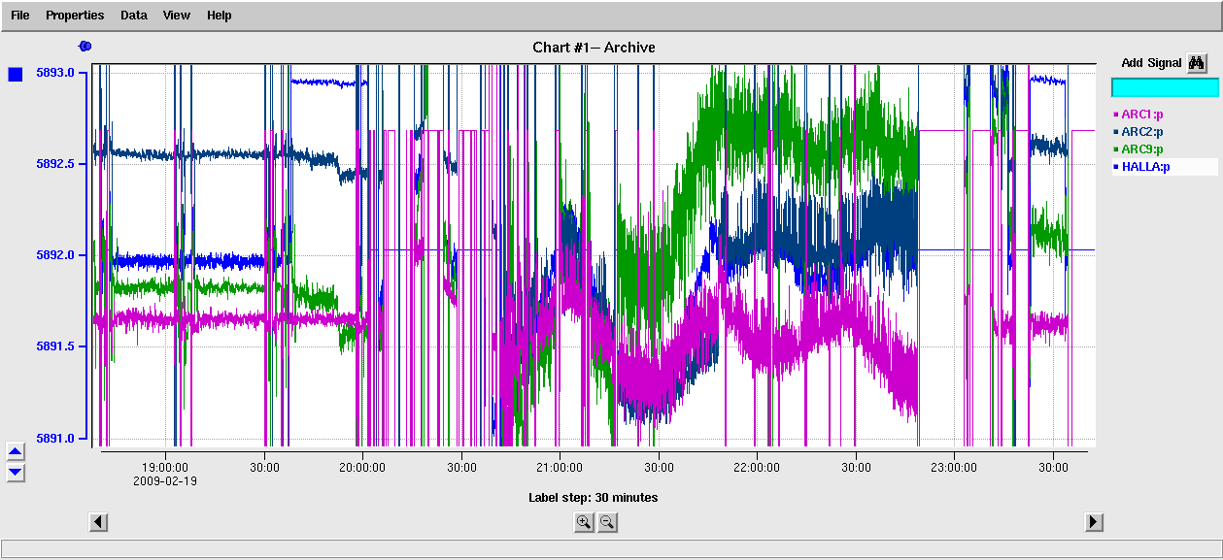
Task: Click the ARC1:p magenta legend color marker
Action: click(1116, 115)
